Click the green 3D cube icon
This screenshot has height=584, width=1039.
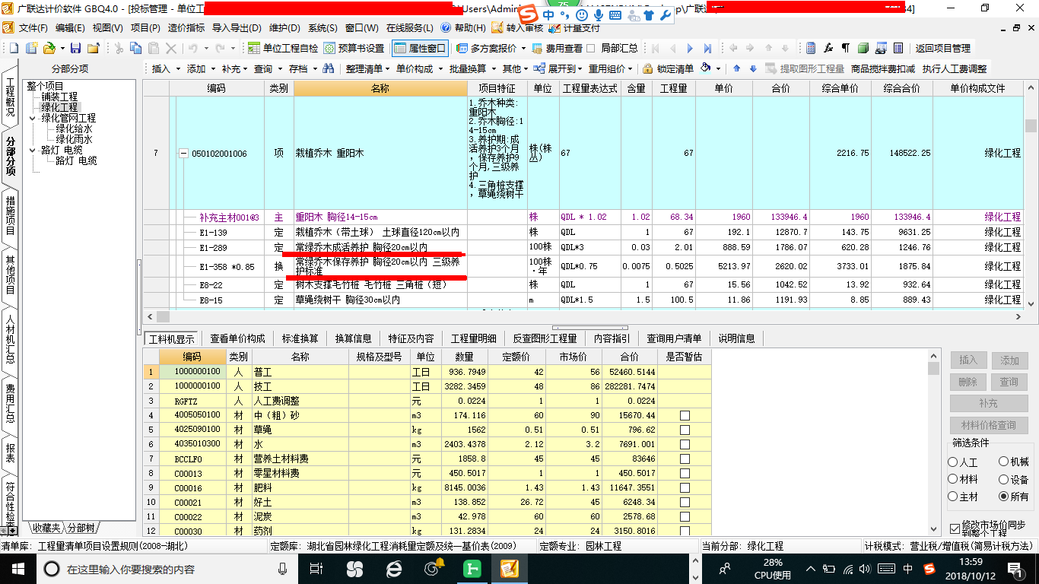pos(863,48)
